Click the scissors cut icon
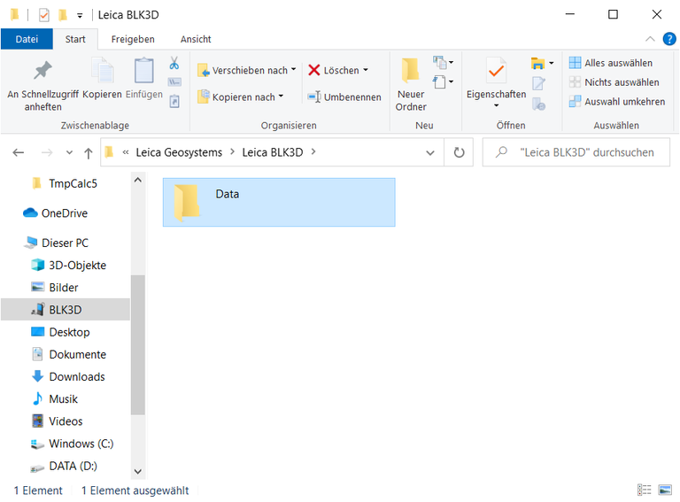 pyautogui.click(x=174, y=64)
